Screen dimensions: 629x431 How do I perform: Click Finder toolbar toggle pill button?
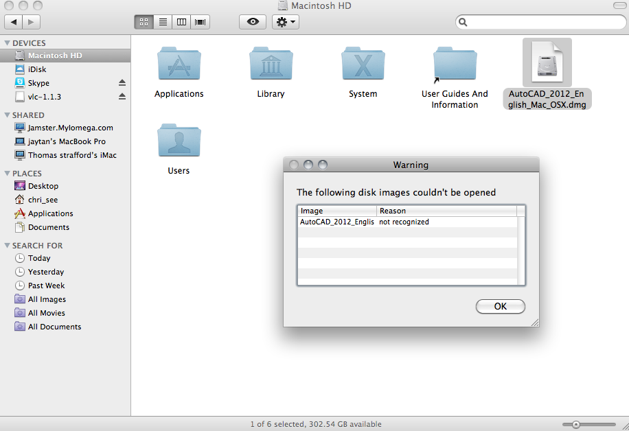click(x=620, y=5)
